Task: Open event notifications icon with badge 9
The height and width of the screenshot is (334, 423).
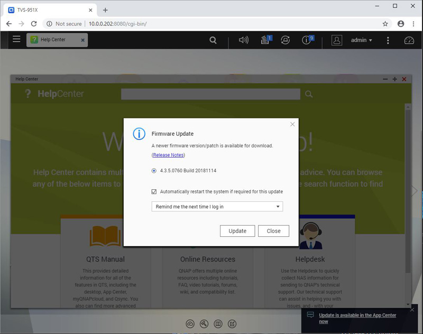Action: pyautogui.click(x=308, y=40)
